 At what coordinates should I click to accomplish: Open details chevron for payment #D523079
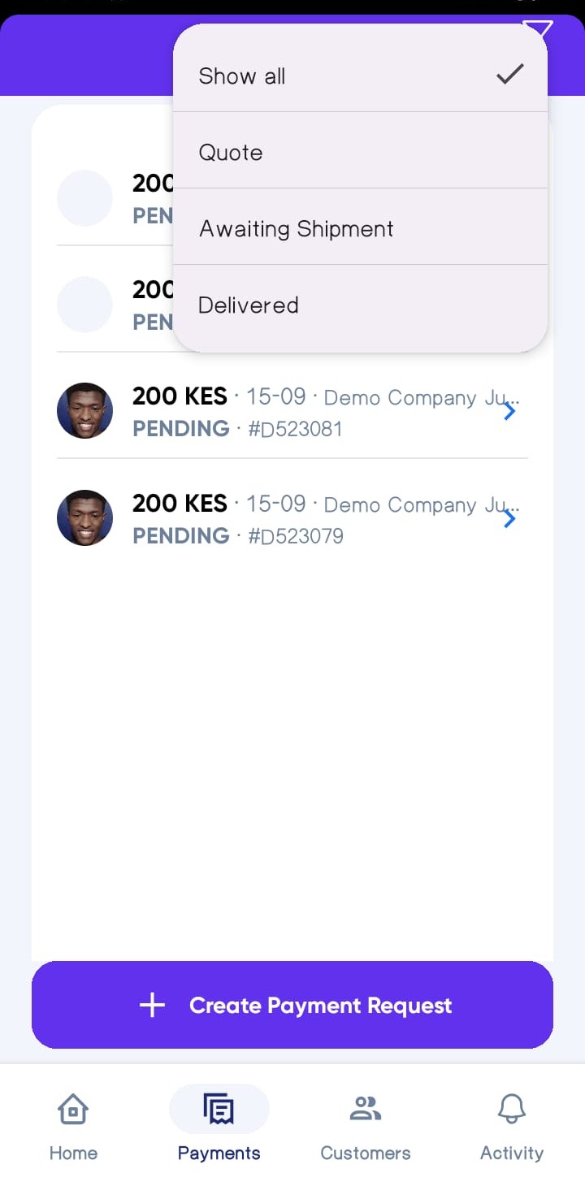pos(509,519)
